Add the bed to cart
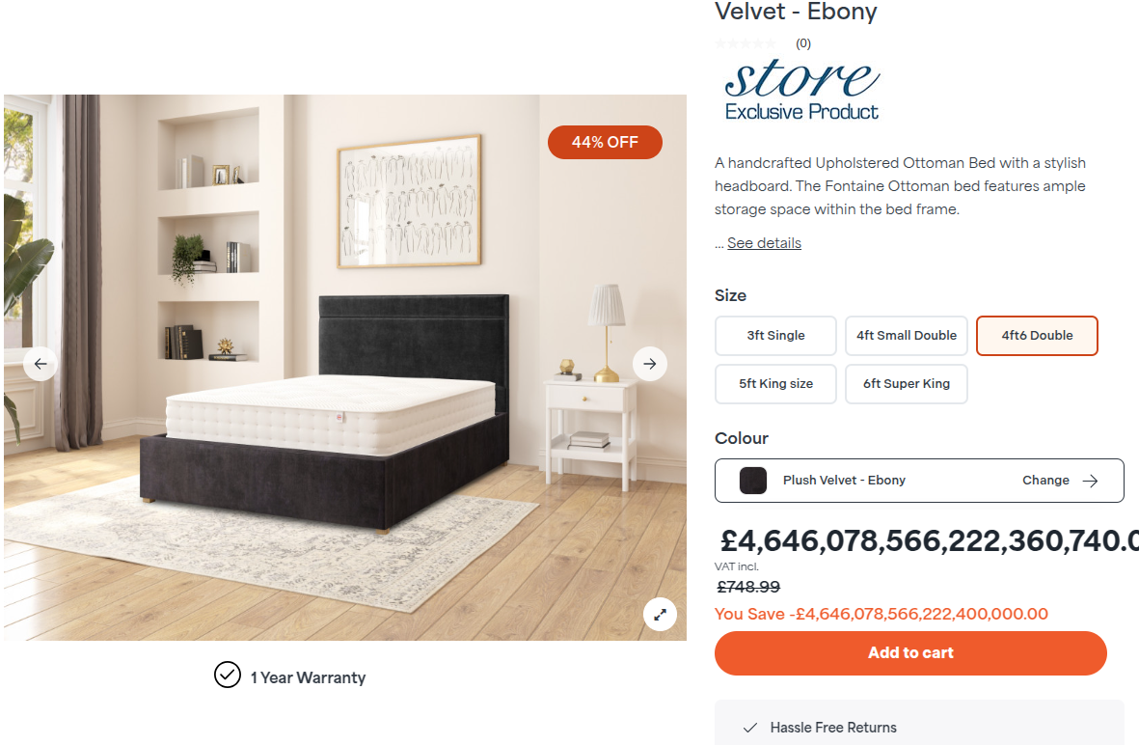The height and width of the screenshot is (745, 1139). [910, 652]
